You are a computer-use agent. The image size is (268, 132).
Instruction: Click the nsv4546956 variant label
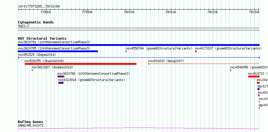(249, 67)
